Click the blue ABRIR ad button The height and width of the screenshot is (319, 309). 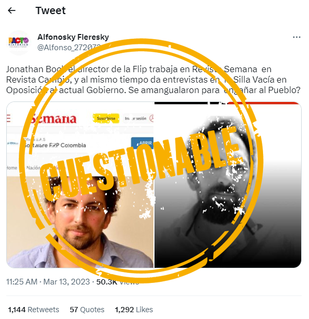[x=142, y=143]
